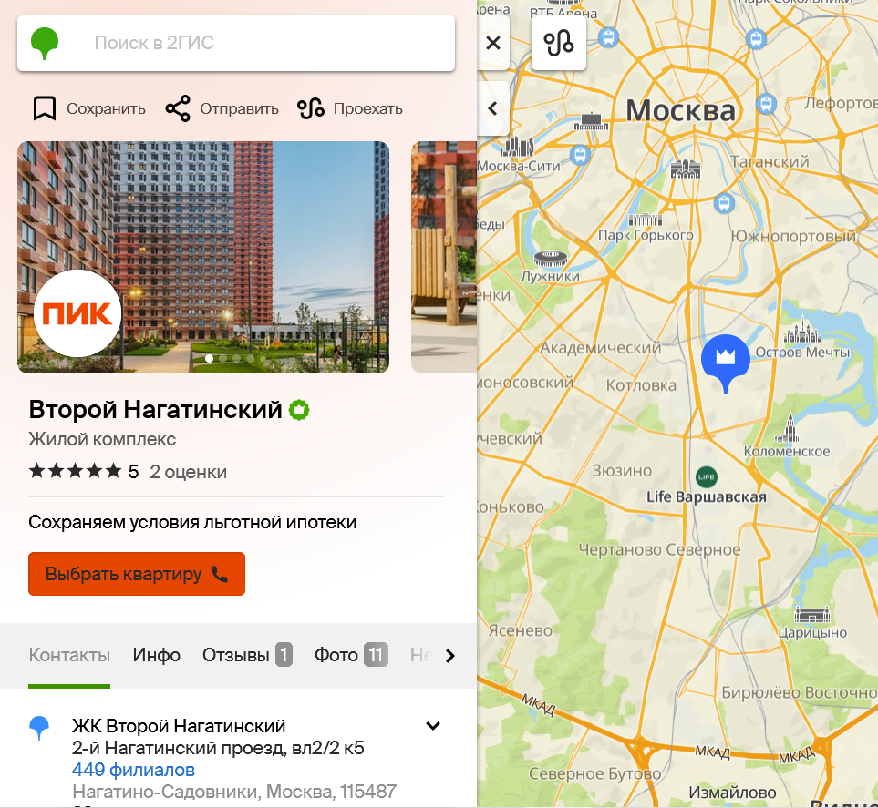Open the "449 филиалов" link
The width and height of the screenshot is (878, 808).
coord(133,770)
